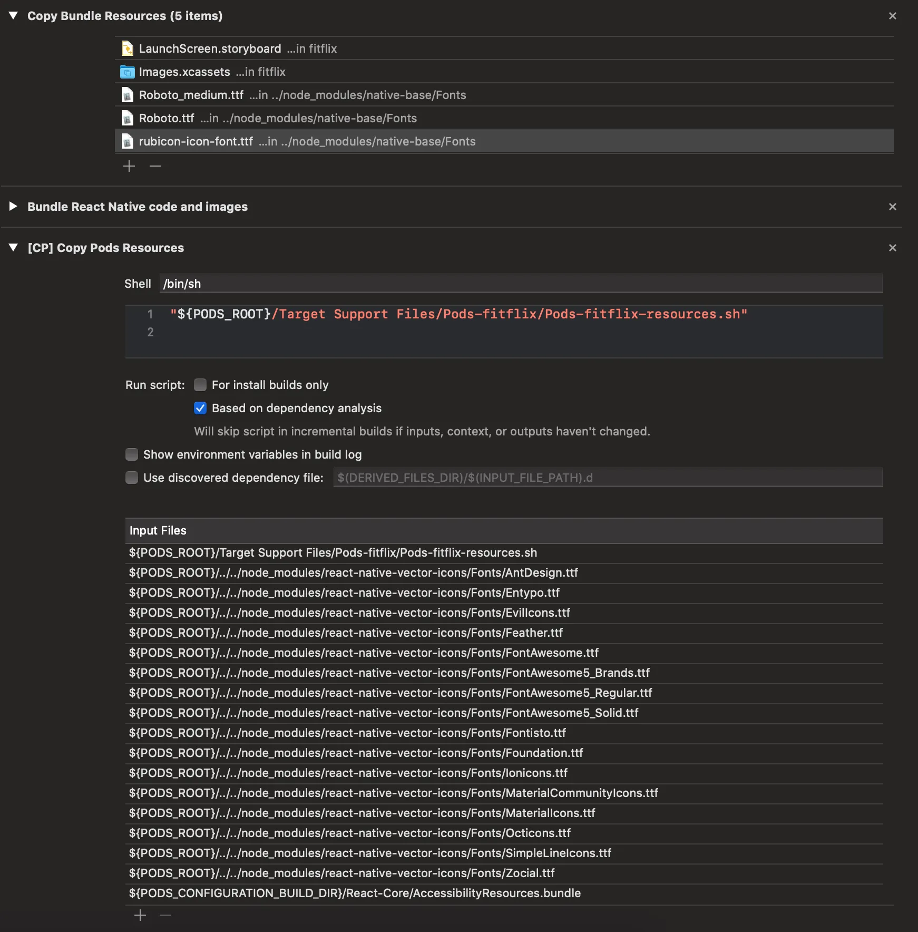Expand Bundle React Native code and images

pos(14,207)
